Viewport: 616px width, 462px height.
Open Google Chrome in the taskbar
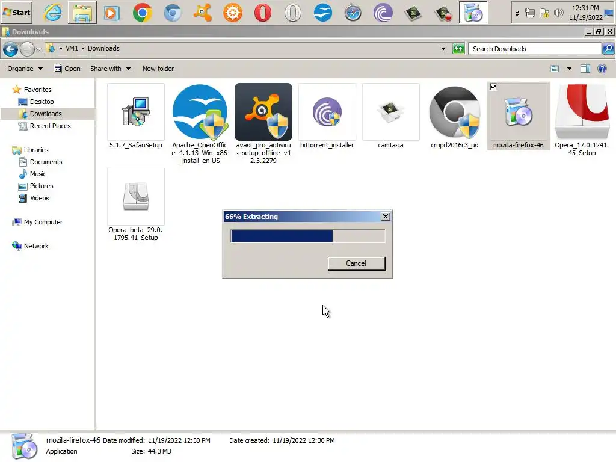pyautogui.click(x=142, y=13)
